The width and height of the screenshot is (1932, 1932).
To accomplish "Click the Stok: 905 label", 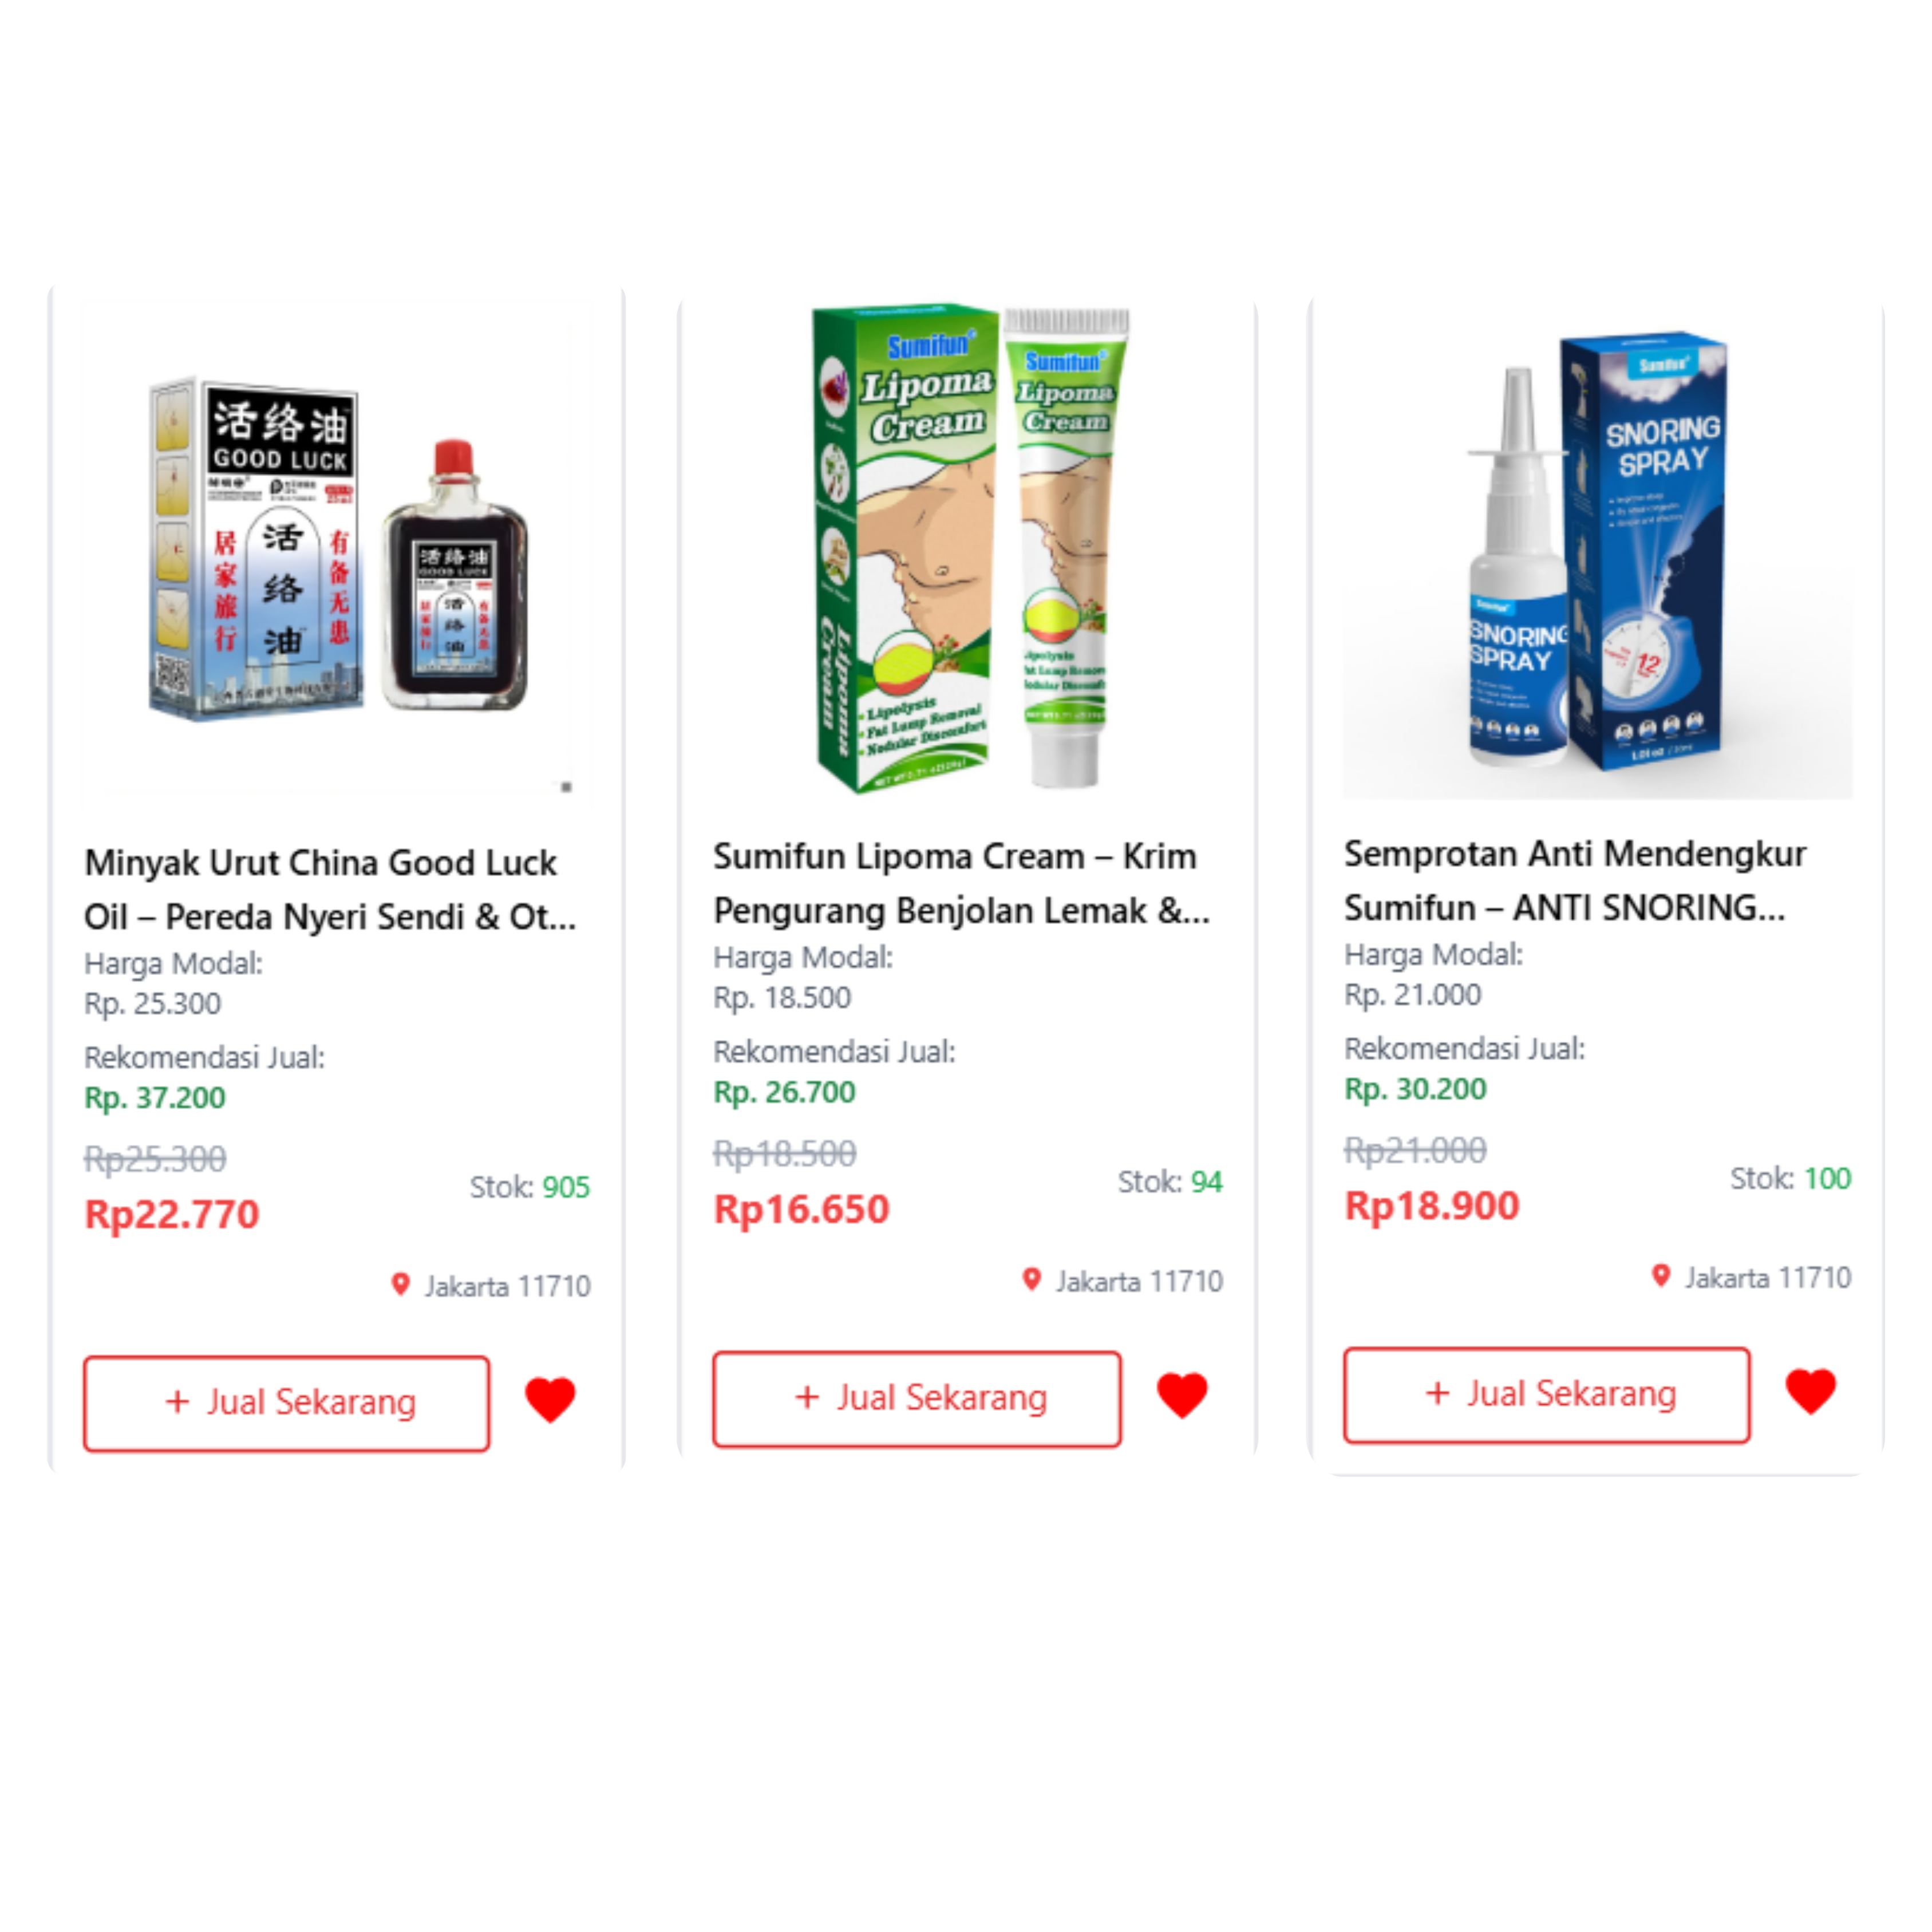I will click(530, 1187).
